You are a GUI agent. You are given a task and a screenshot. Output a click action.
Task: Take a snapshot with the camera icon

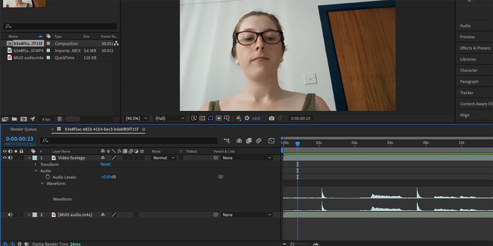pos(272,118)
